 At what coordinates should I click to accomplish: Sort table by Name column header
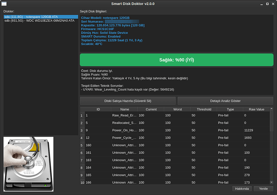click(x=124, y=109)
